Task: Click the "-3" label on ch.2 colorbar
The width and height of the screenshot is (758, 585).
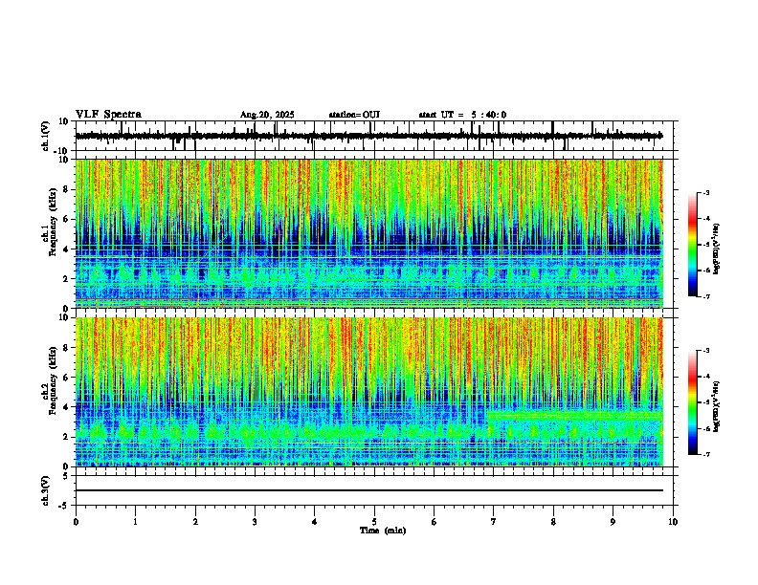Action: (x=706, y=351)
